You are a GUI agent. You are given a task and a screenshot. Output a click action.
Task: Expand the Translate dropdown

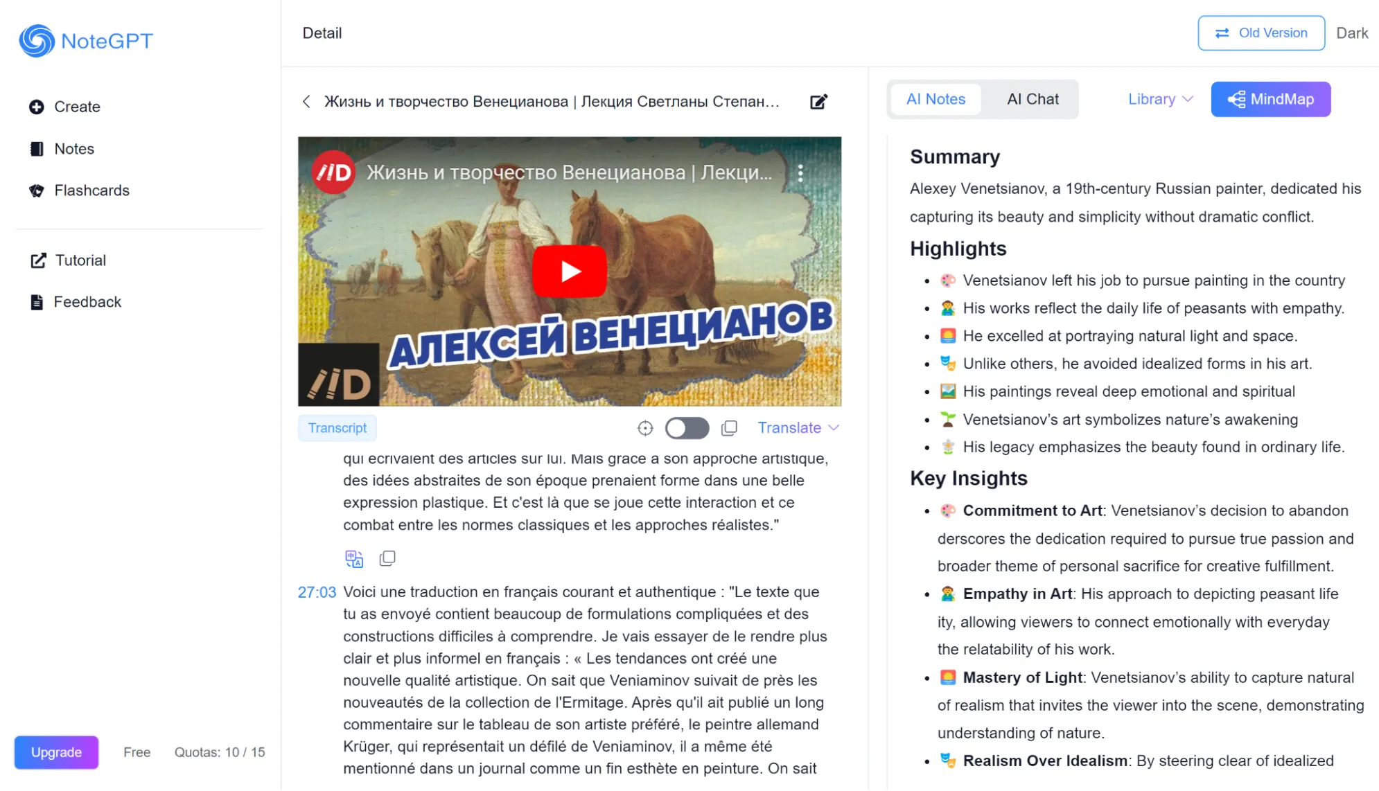coord(798,428)
